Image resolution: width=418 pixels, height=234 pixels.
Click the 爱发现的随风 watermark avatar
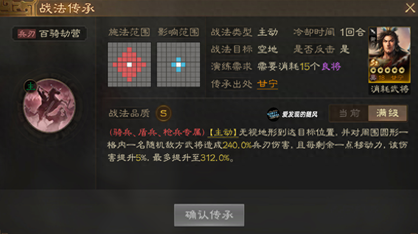[273, 114]
